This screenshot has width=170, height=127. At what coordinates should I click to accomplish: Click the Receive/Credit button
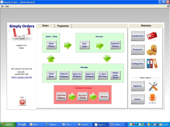click(x=82, y=97)
